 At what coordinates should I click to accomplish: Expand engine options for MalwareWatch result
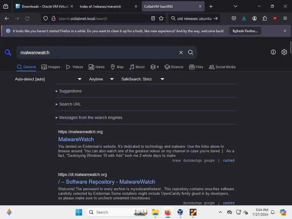coord(219,161)
